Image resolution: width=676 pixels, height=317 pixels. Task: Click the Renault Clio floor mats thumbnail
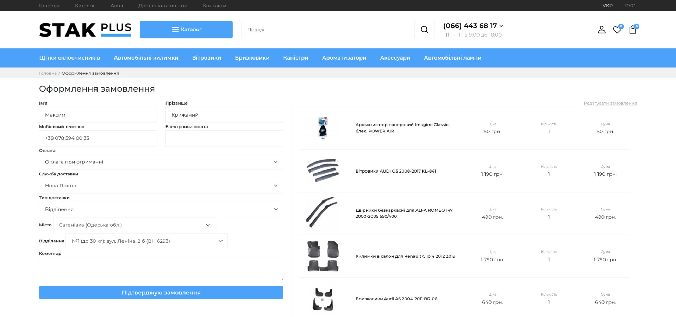coord(323,256)
